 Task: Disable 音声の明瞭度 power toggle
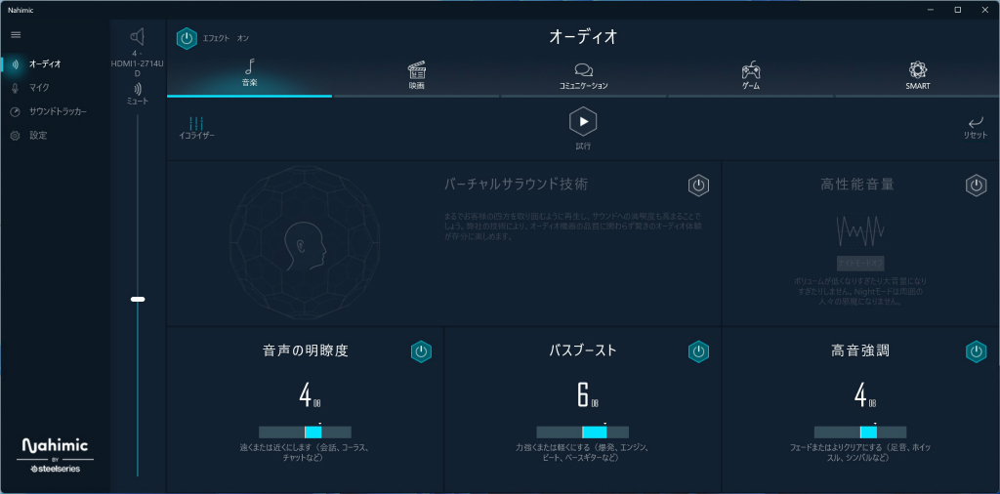pyautogui.click(x=421, y=351)
